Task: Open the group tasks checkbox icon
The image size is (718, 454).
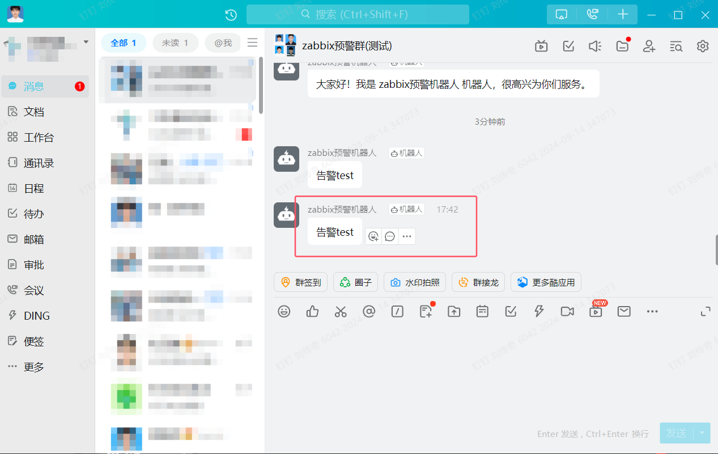Action: pyautogui.click(x=568, y=46)
